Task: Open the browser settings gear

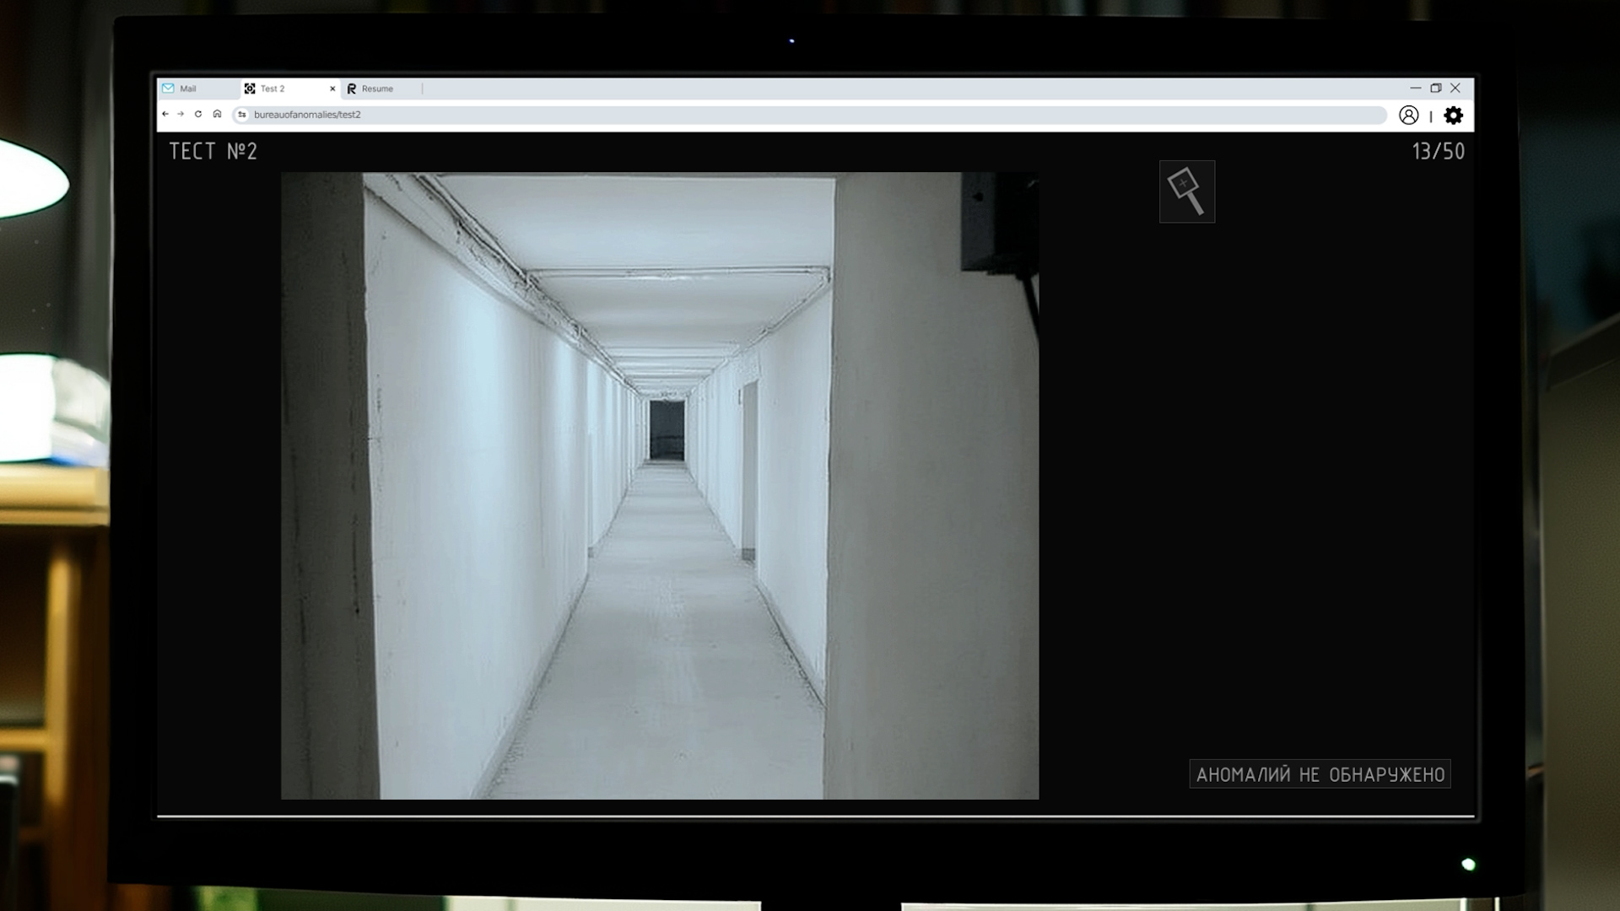Action: click(x=1454, y=116)
